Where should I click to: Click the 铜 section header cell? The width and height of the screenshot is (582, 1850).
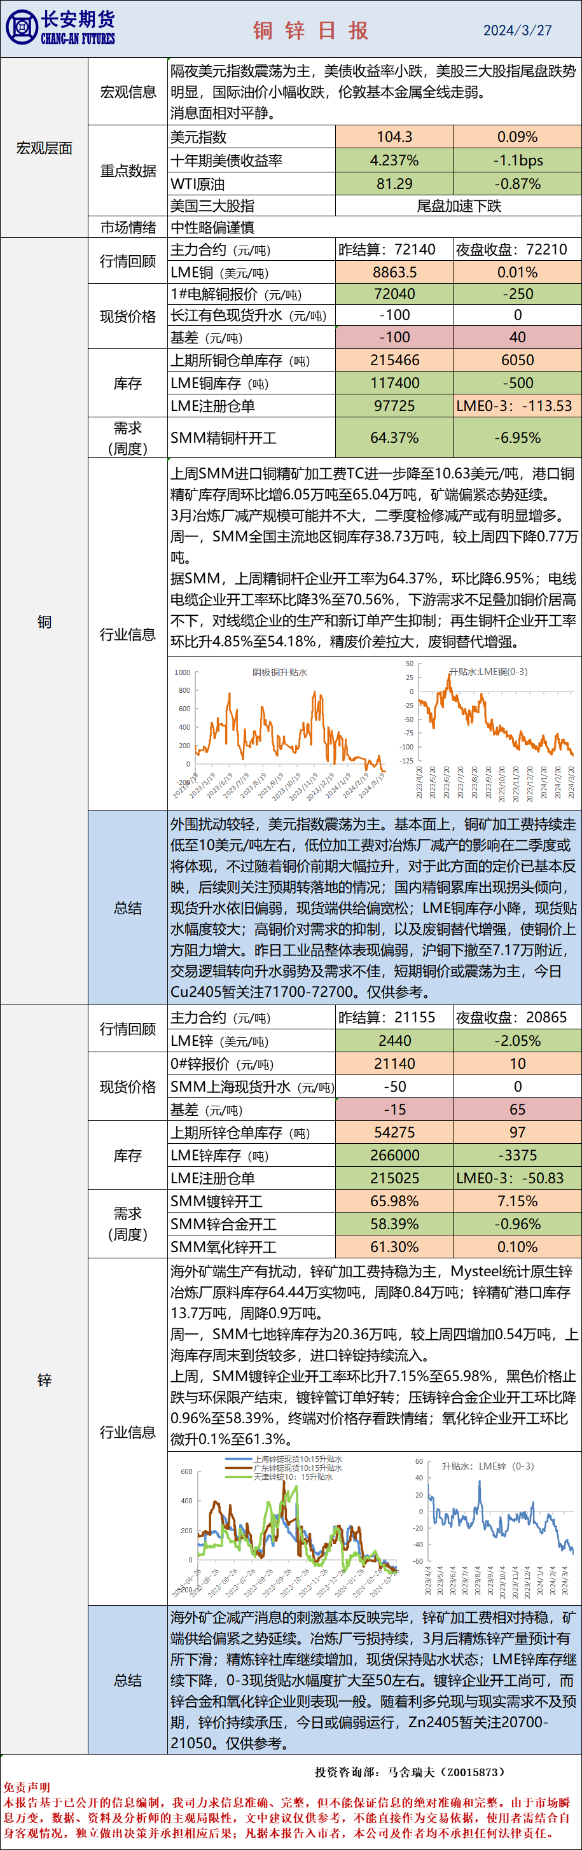(45, 622)
